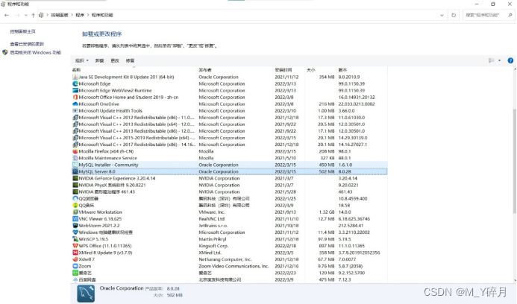Click the Microsoft Office Home and Student icon
The image size is (517, 304).
(75, 97)
